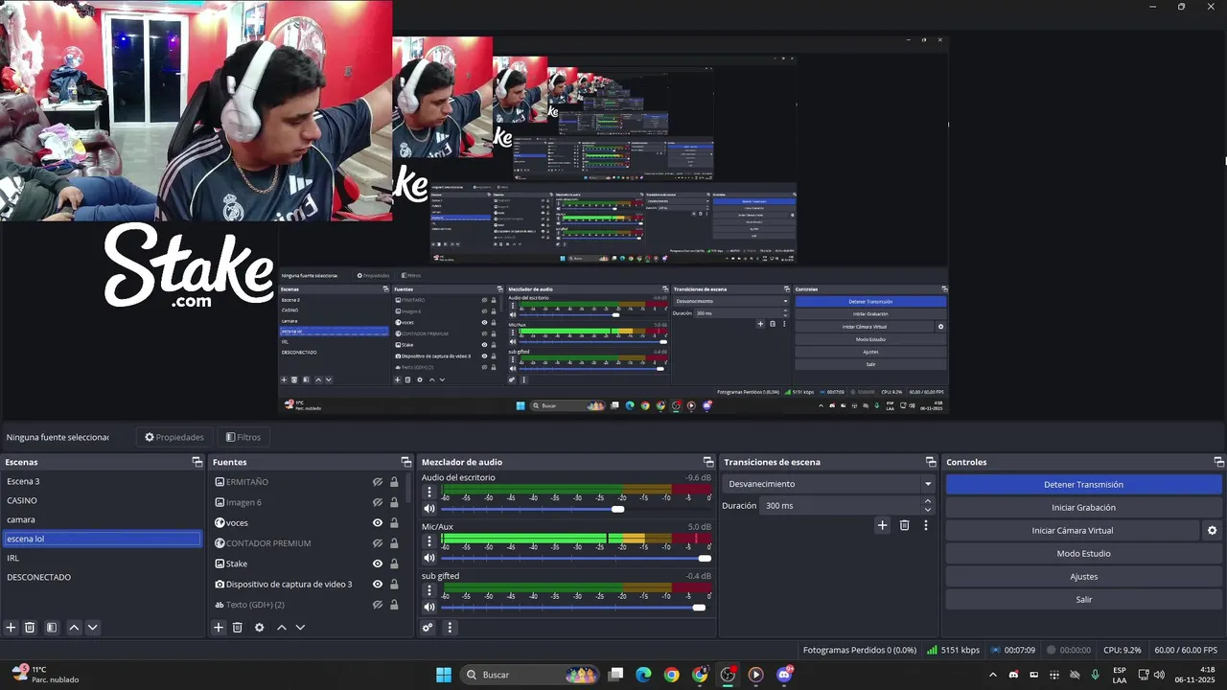This screenshot has width=1227, height=690.
Task: Mute Audio del escritorio speaker icon
Action: pyautogui.click(x=429, y=509)
